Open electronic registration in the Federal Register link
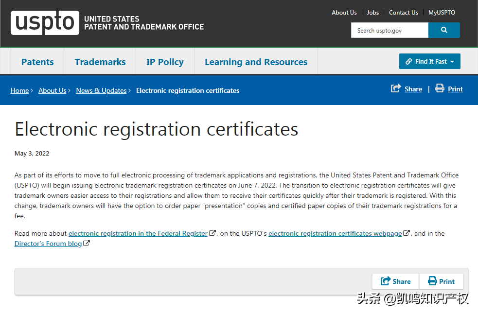Screen dimensions: 478x314 tap(138, 233)
